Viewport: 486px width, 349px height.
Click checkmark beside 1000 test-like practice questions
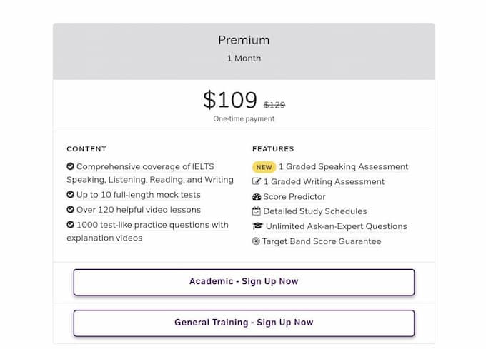click(x=70, y=224)
